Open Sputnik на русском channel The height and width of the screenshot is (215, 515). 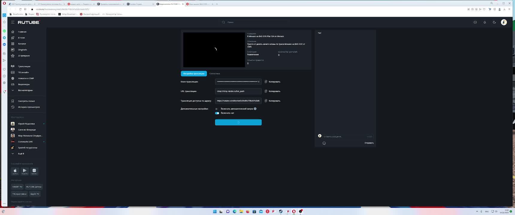(28, 148)
